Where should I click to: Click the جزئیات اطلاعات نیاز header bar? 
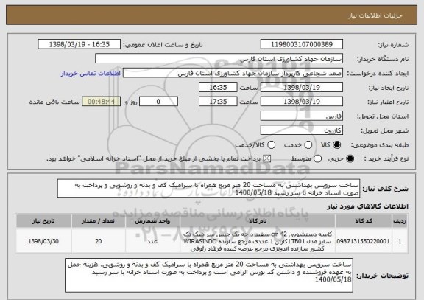tap(212, 15)
